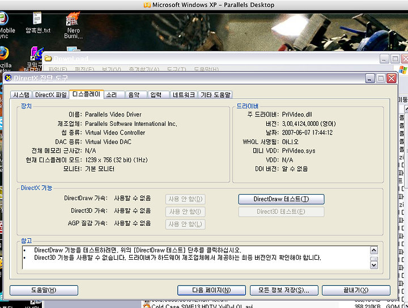Click mini VDD PrlVideo.sys value
The width and height of the screenshot is (408, 308).
(299, 151)
